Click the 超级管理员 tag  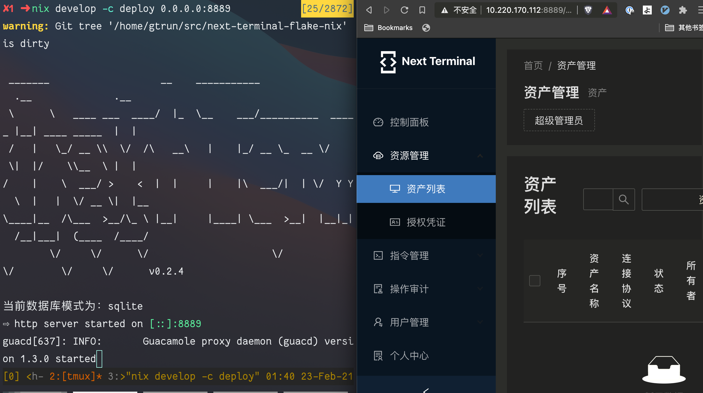click(559, 120)
